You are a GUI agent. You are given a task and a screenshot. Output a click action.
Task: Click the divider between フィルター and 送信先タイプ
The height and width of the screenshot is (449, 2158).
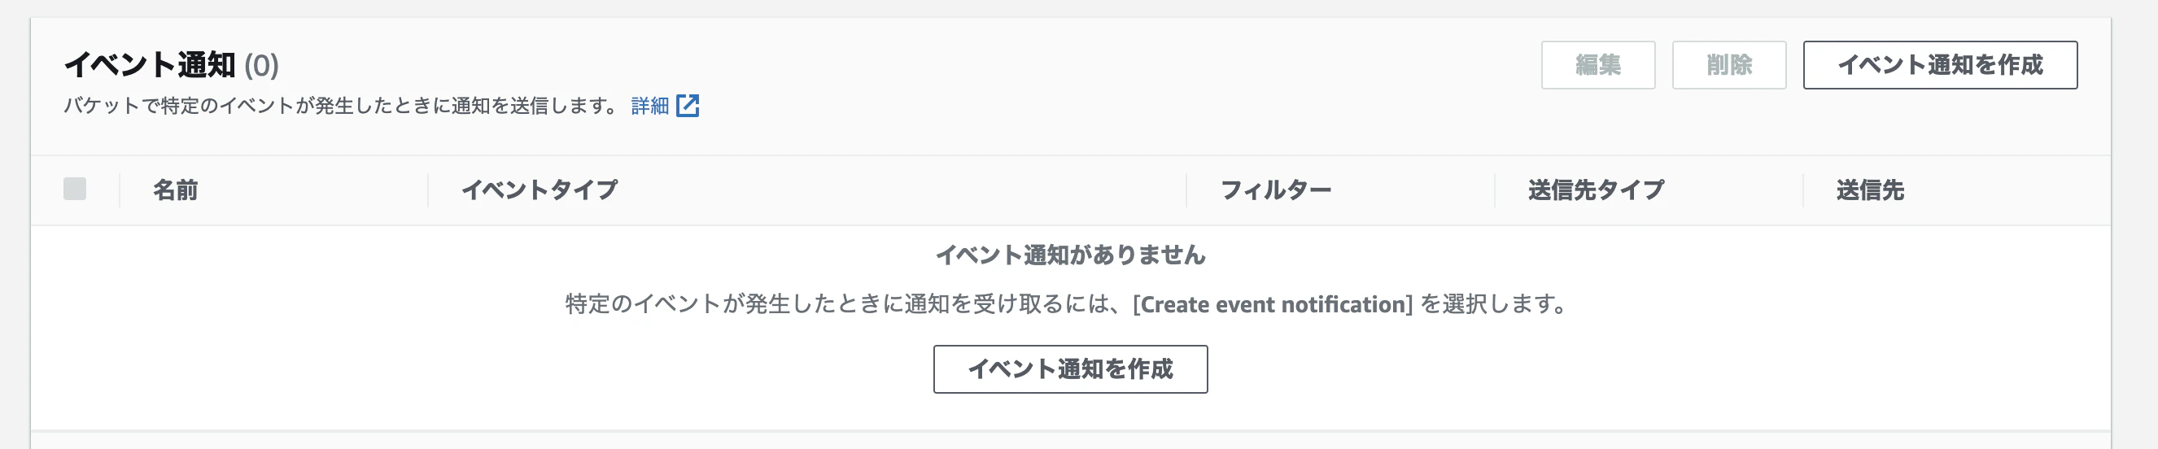pos(1495,190)
